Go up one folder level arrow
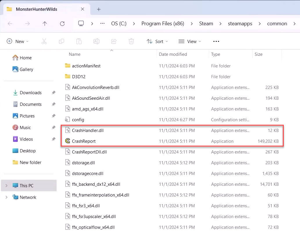Image resolution: width=300 pixels, height=232 pixels. (x=45, y=24)
